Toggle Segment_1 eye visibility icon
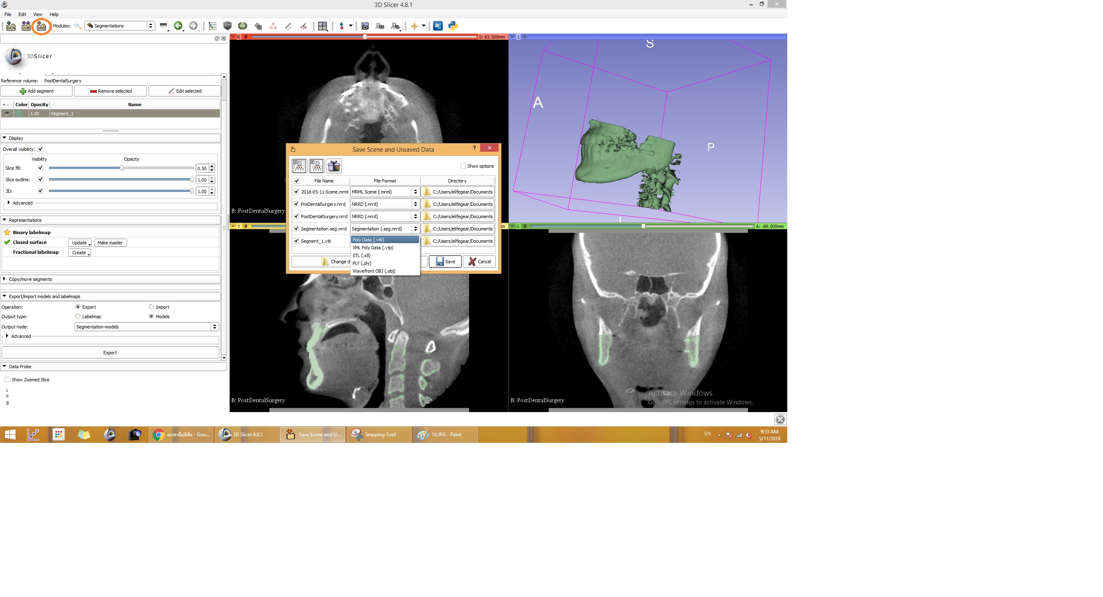Image resolution: width=1103 pixels, height=597 pixels. [7, 114]
